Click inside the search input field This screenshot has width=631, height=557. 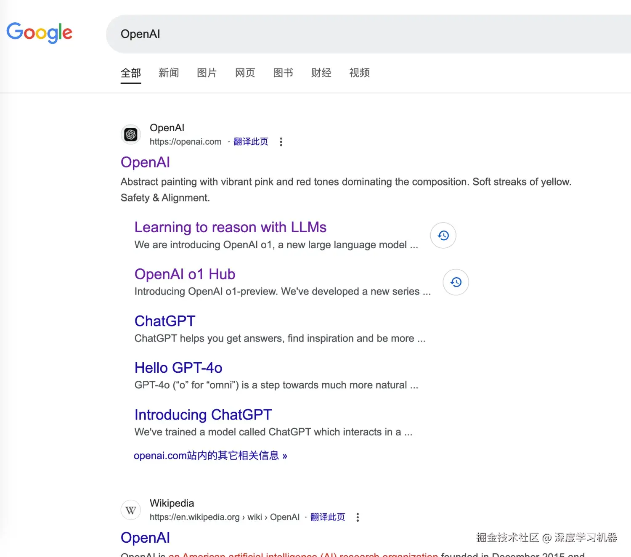tap(294, 34)
